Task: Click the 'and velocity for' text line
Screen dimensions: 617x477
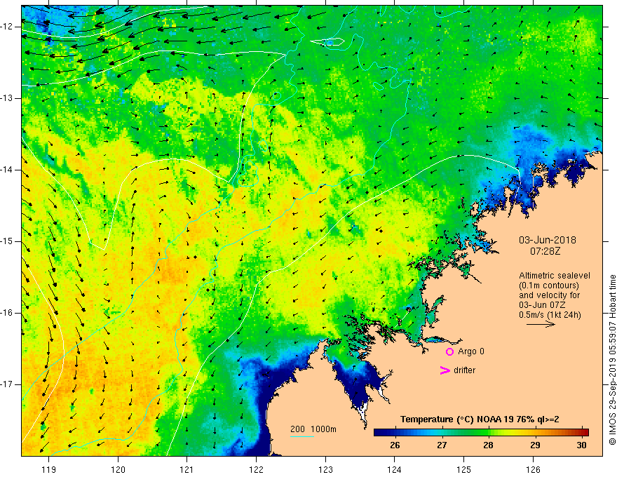Action: tap(549, 295)
